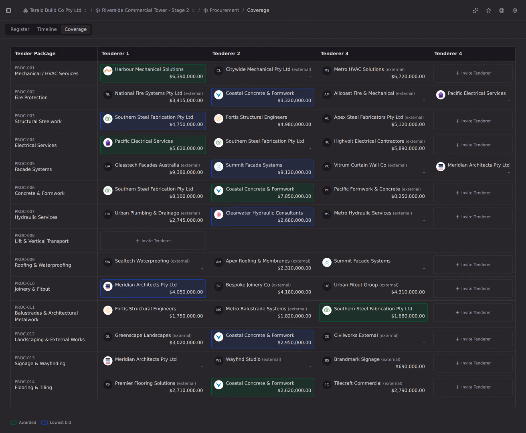Click the Brandmark Signage BS avatar

click(327, 361)
